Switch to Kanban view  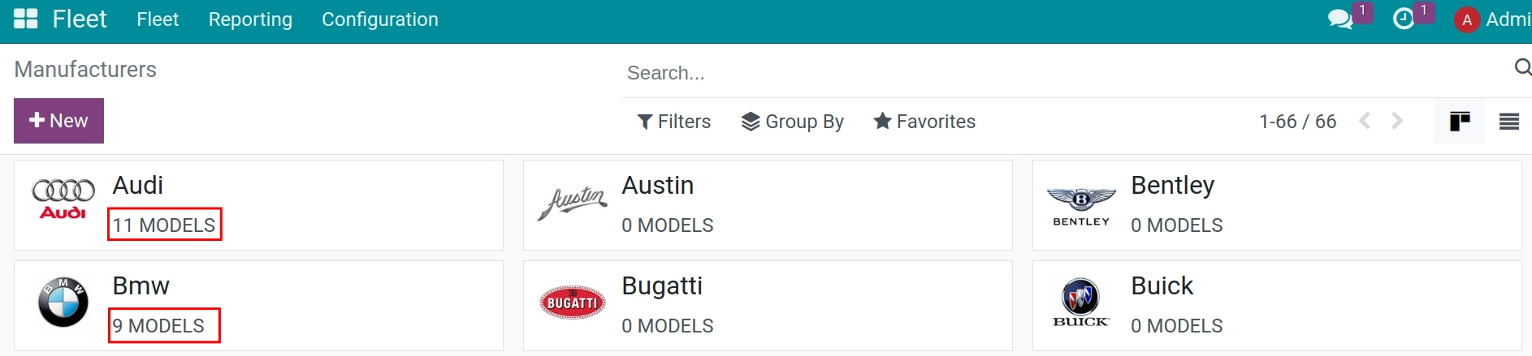tap(1460, 122)
